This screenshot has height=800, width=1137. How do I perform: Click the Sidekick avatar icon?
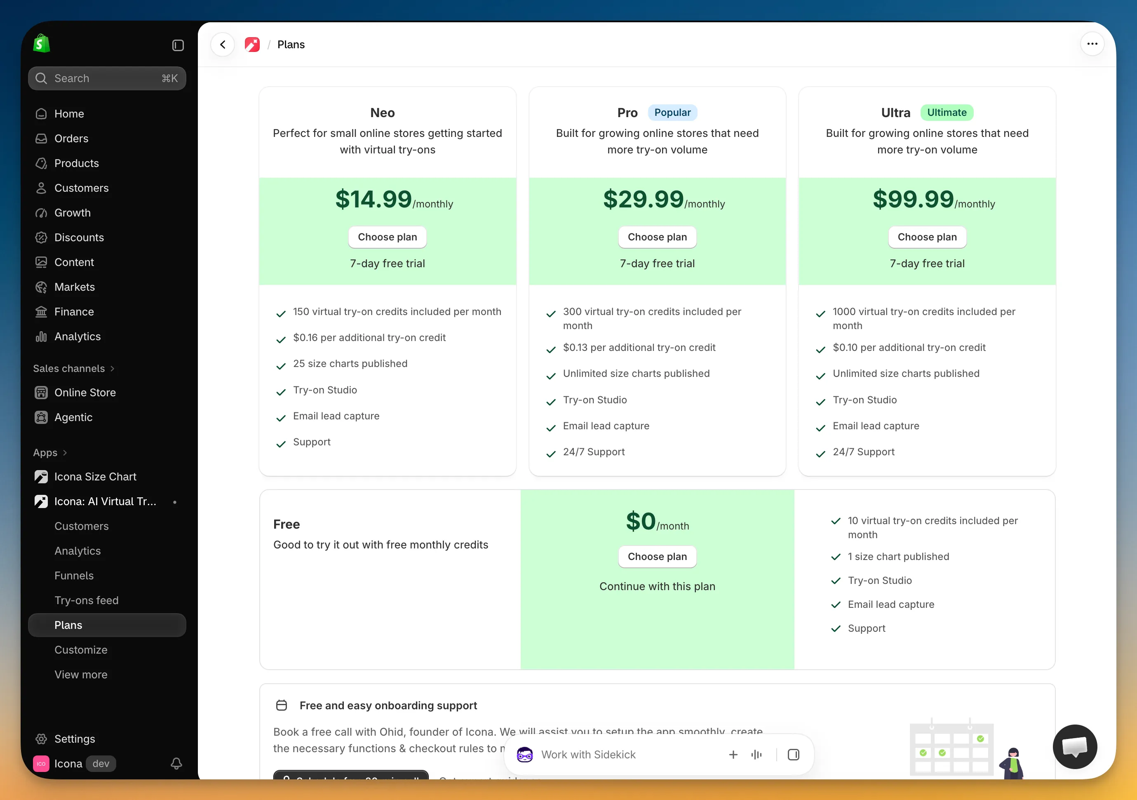pyautogui.click(x=525, y=754)
